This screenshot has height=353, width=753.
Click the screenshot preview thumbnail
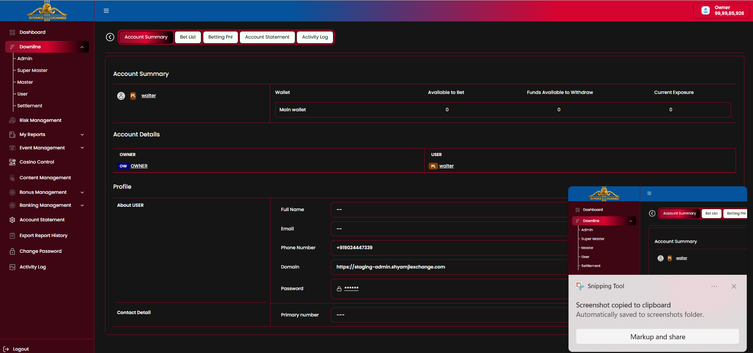tap(657, 231)
